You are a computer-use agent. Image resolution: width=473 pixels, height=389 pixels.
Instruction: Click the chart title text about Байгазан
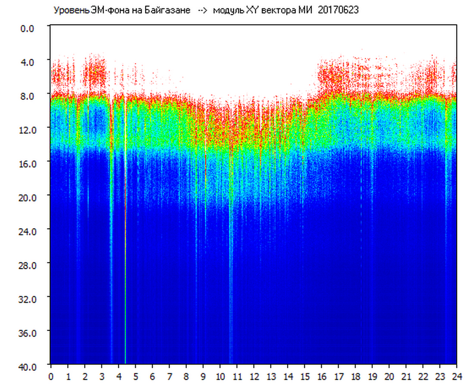click(122, 10)
